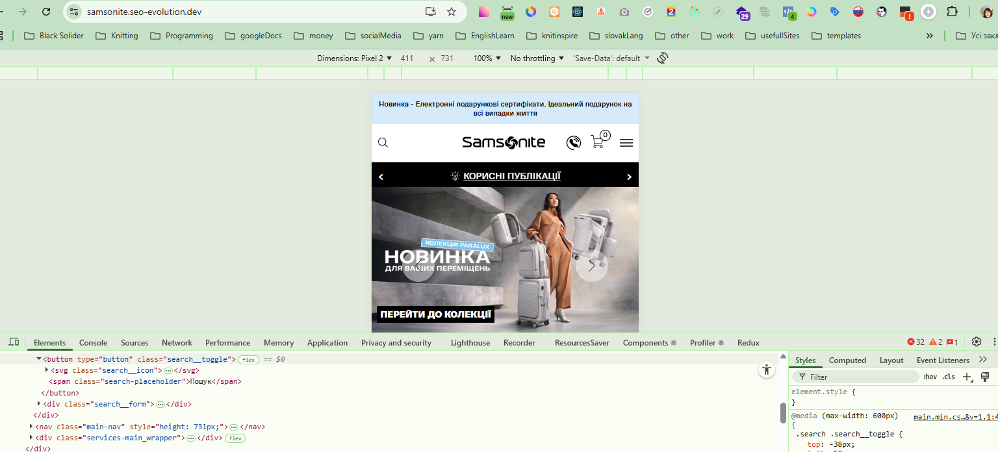Open DevTools three-dot more menu
Screen dimensions: 998x452
[x=994, y=342]
